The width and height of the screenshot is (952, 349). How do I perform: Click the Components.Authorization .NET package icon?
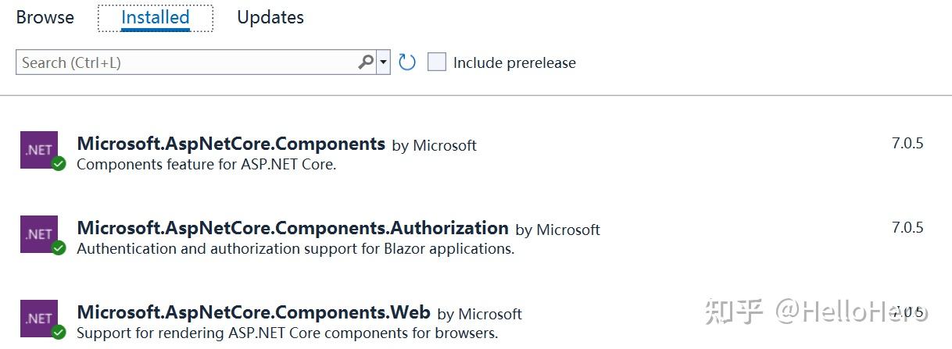pyautogui.click(x=39, y=234)
